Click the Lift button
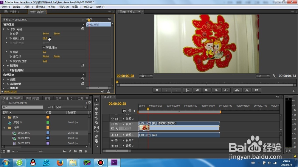Image resolution: width=298 pixels, height=167 pixels. [237, 90]
